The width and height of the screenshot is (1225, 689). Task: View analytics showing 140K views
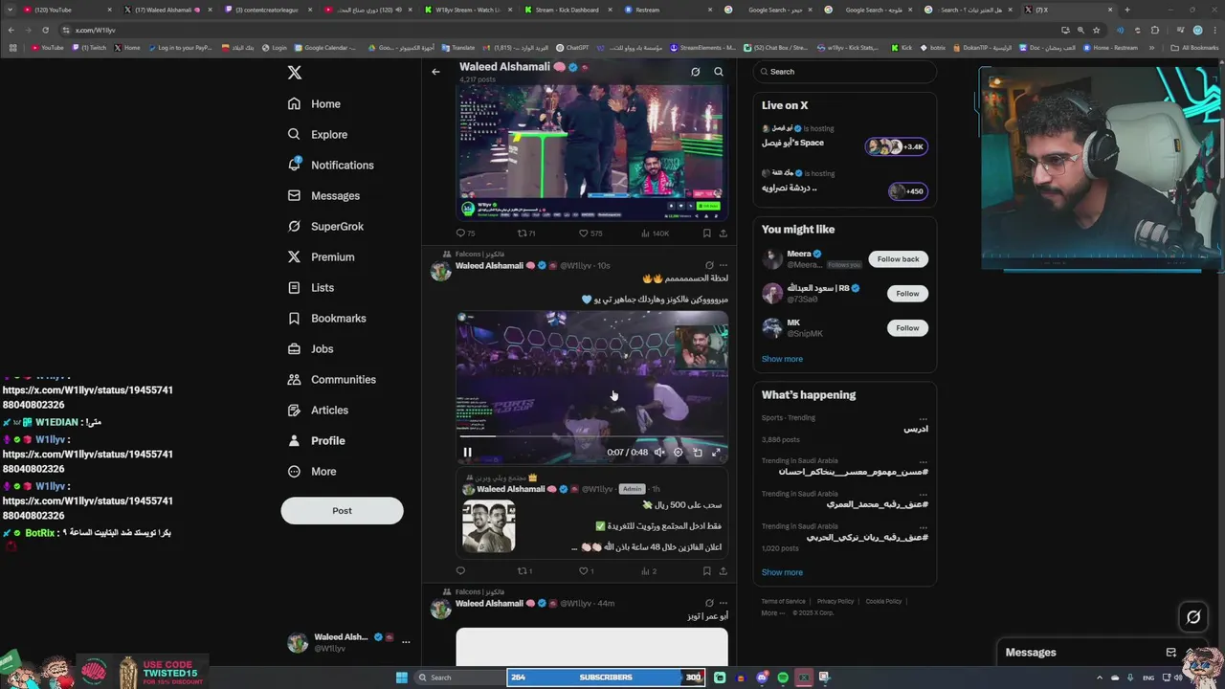click(655, 233)
